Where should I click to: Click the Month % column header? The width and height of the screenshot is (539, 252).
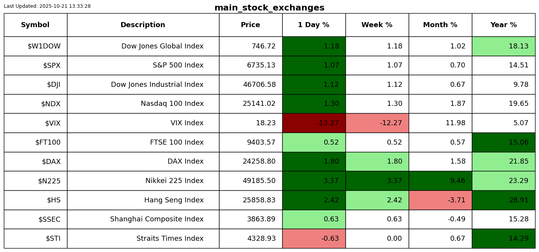(x=440, y=25)
